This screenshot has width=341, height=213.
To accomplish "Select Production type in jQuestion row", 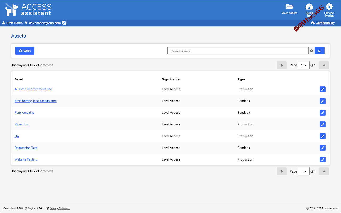I will click(245, 124).
